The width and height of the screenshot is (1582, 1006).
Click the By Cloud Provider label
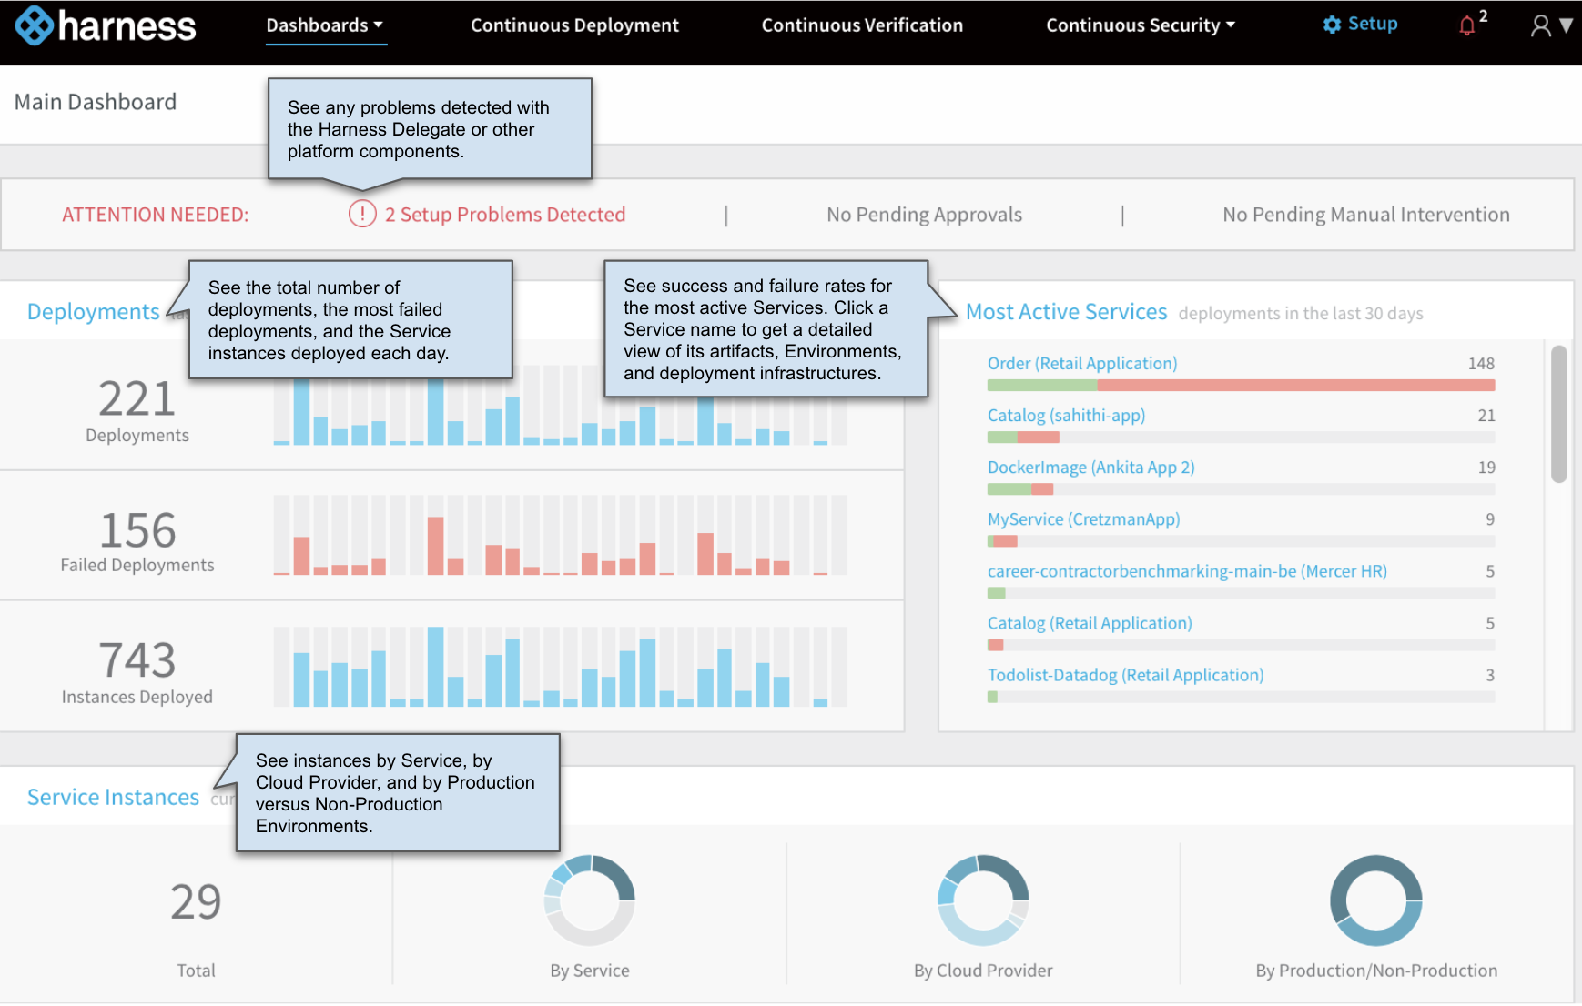[x=983, y=971]
